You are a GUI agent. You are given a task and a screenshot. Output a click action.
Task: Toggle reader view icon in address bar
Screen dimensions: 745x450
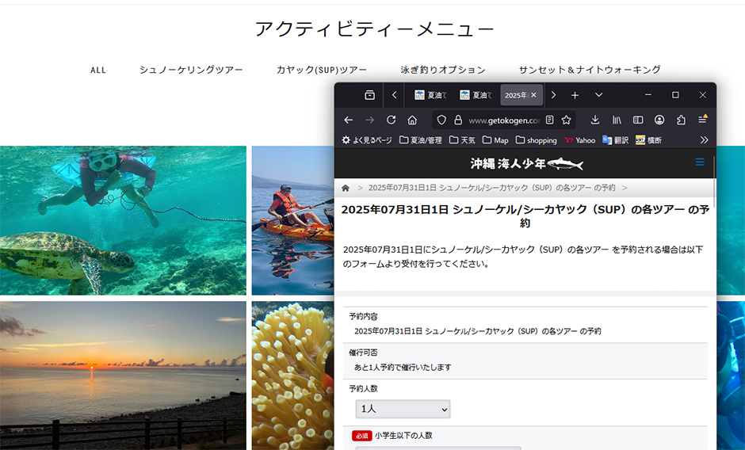[x=550, y=120]
